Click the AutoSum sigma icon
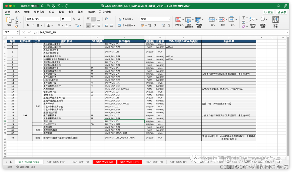Image resolution: width=292 pixels, height=172 pixels. click(x=244, y=18)
